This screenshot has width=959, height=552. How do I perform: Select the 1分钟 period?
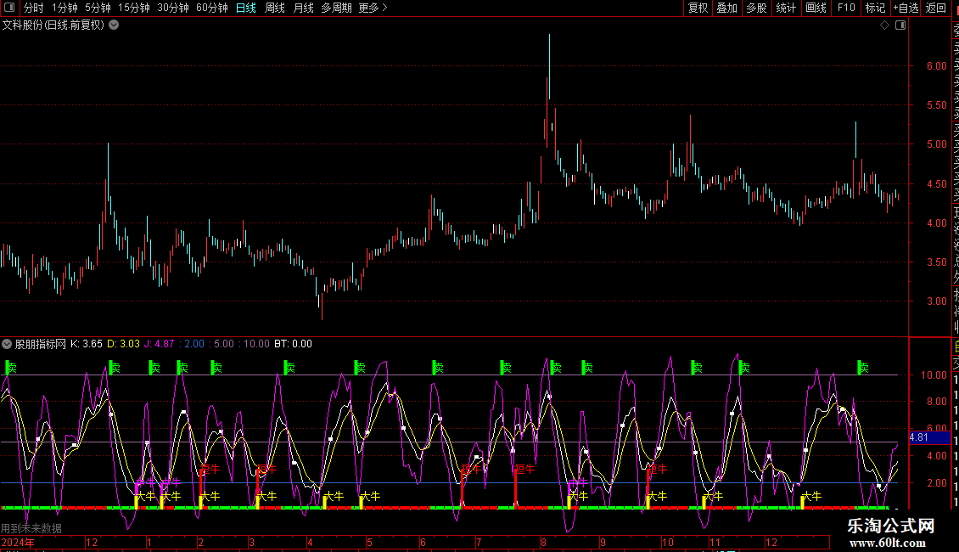pos(64,8)
